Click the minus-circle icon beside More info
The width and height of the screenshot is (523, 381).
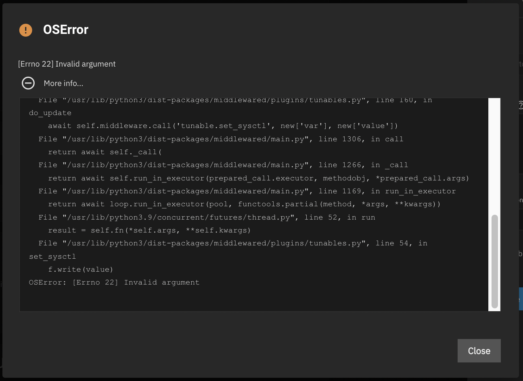28,83
